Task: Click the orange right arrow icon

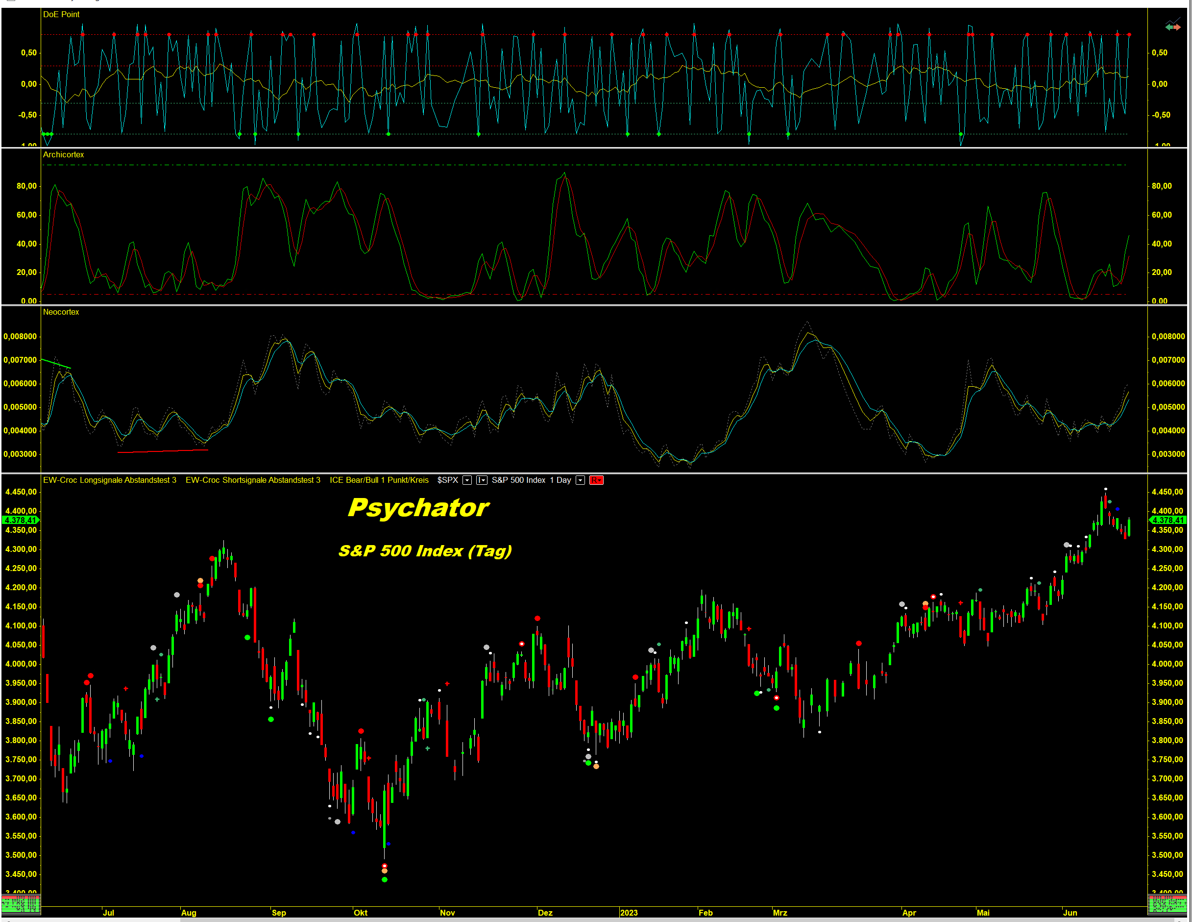Action: click(1177, 27)
